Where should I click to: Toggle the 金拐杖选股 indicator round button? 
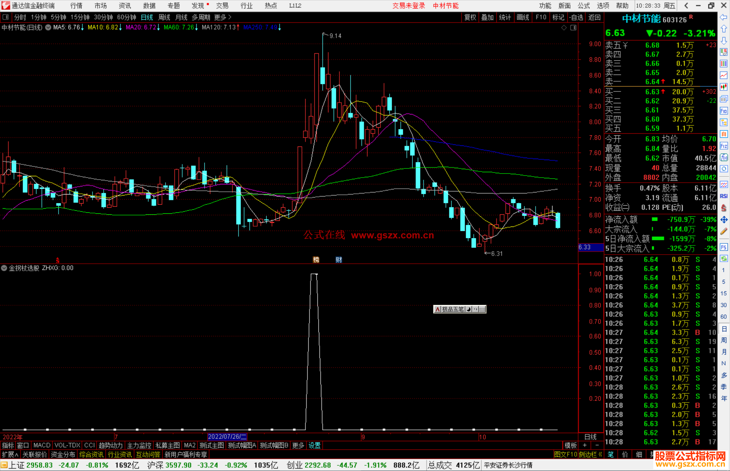tap(4, 268)
